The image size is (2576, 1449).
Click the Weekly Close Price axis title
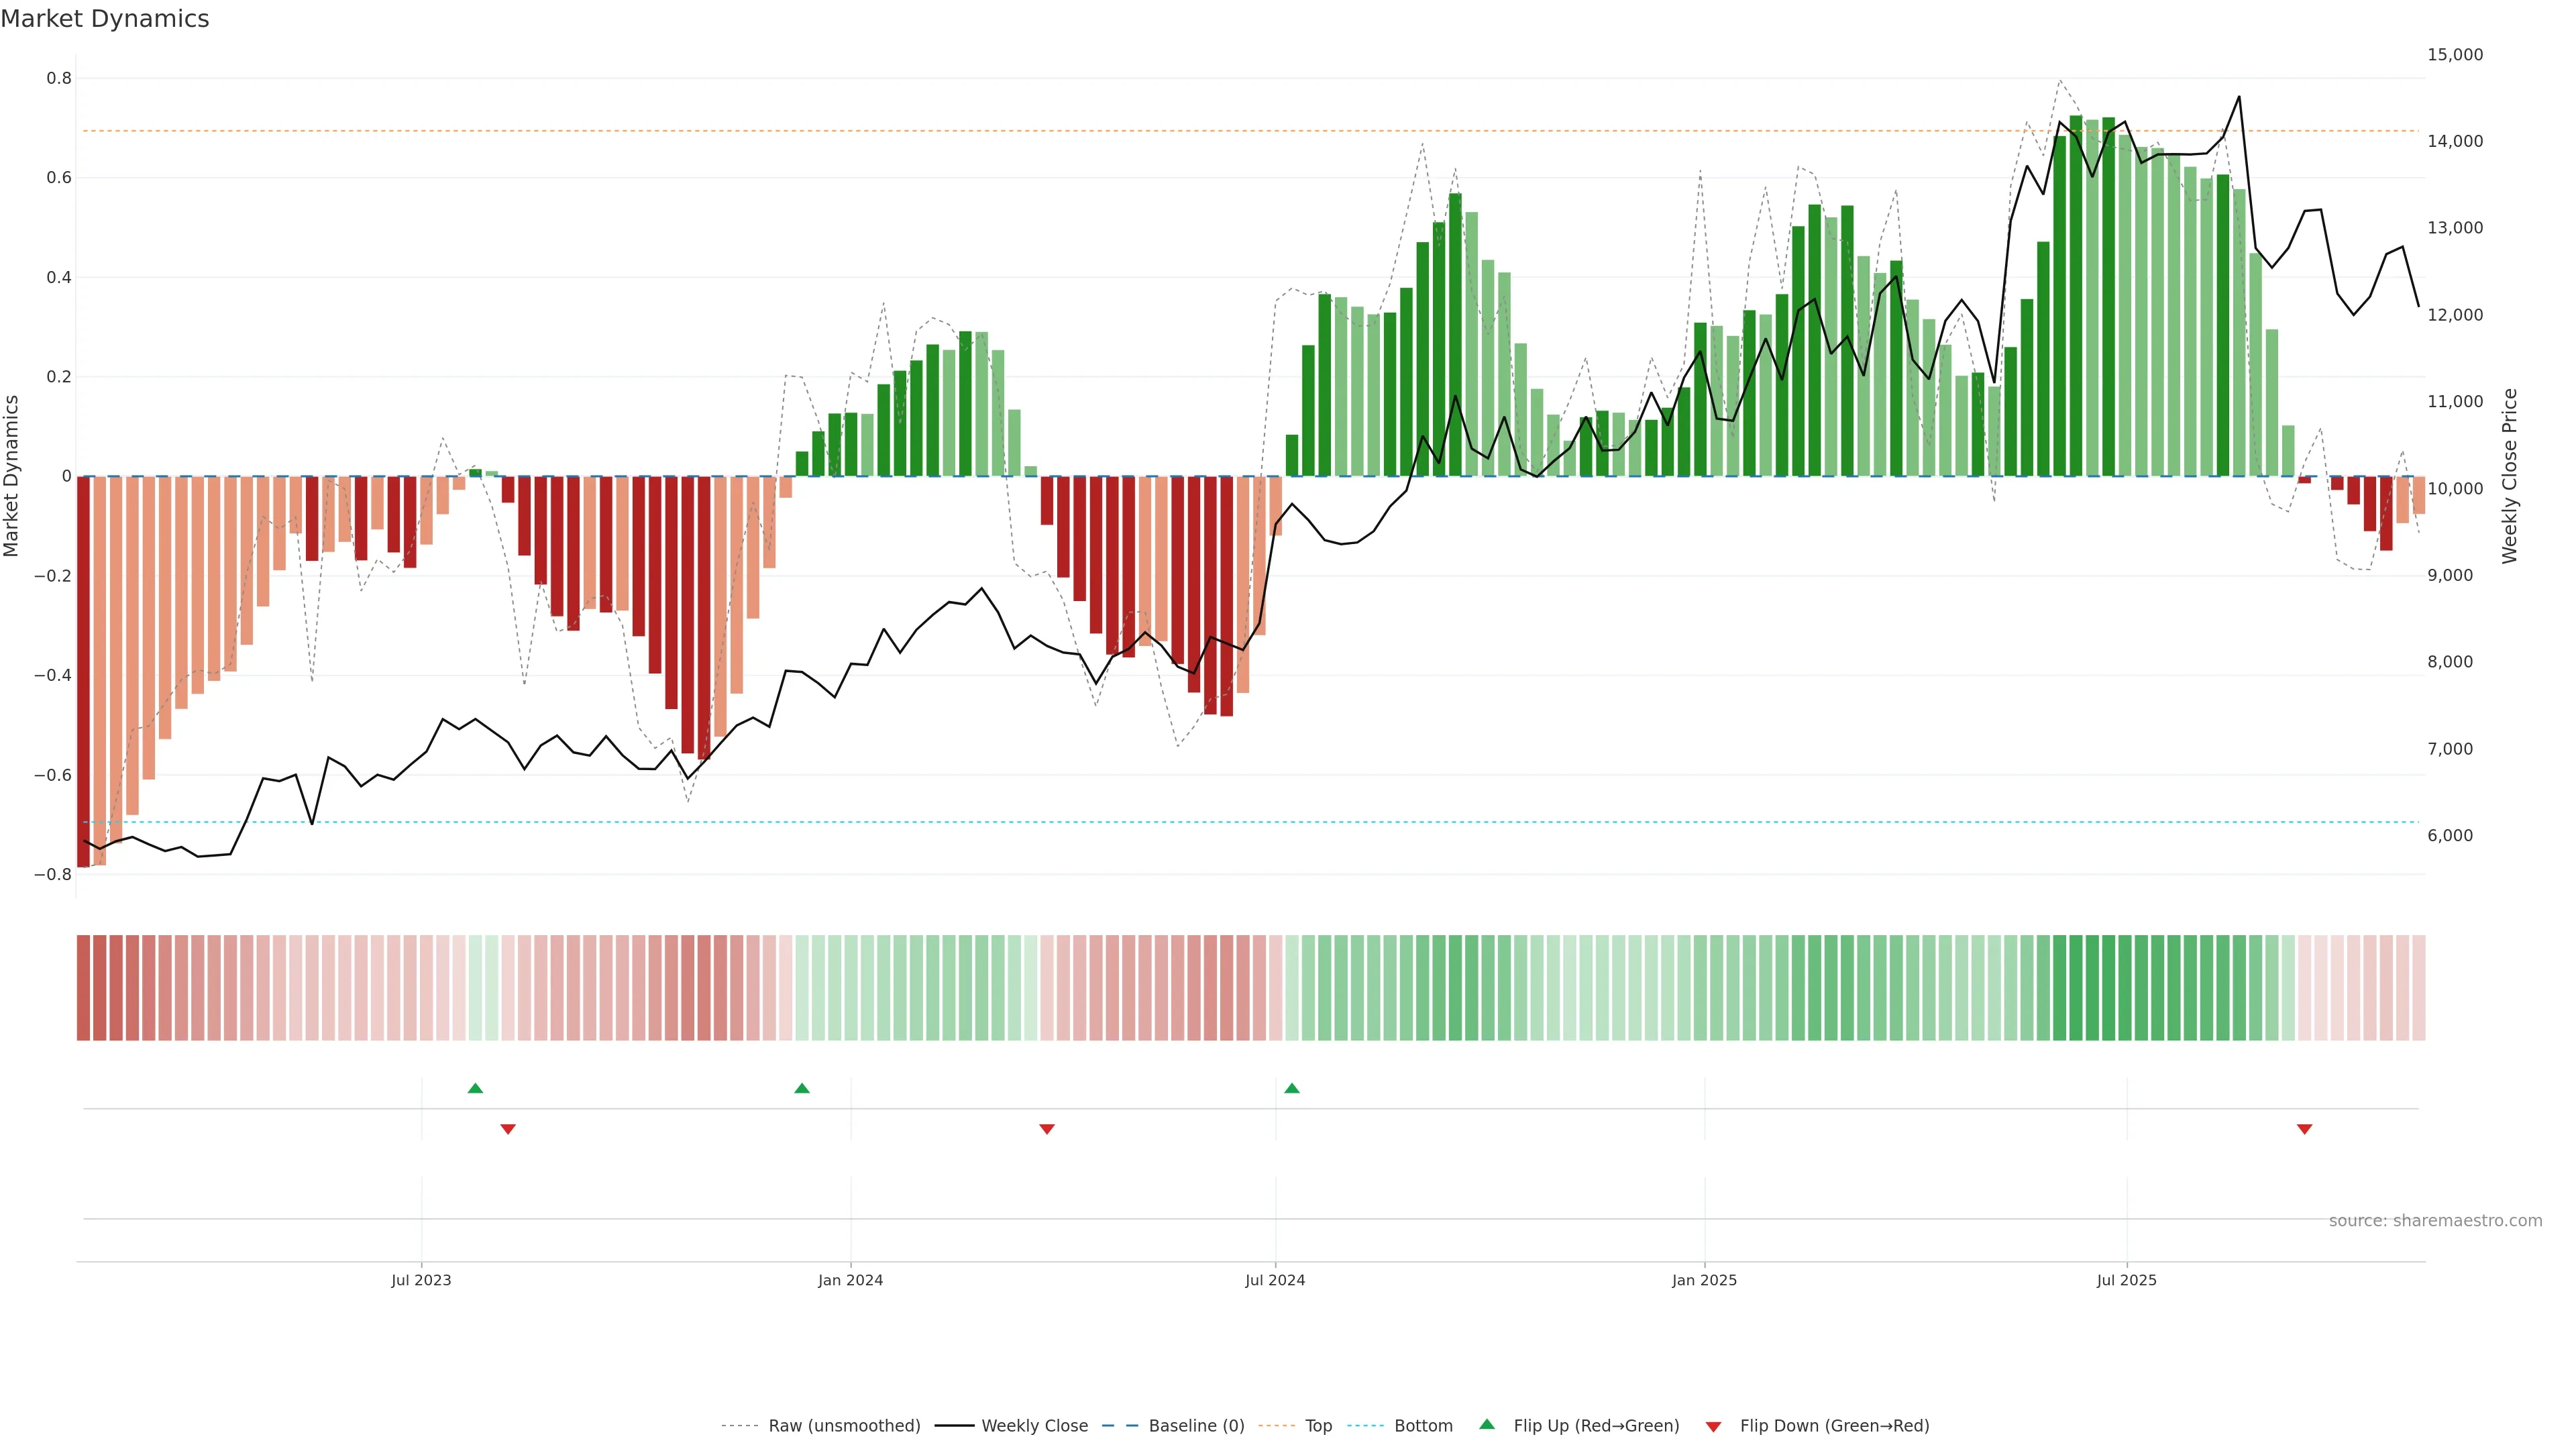tap(2510, 476)
